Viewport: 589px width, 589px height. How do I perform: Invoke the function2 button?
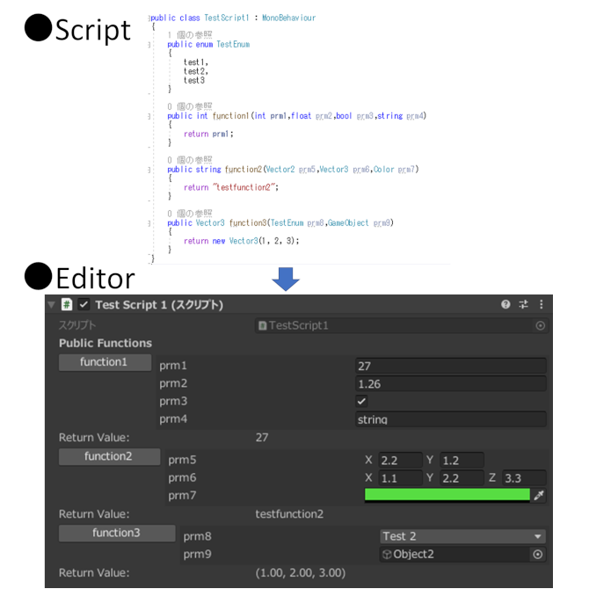[x=109, y=457]
